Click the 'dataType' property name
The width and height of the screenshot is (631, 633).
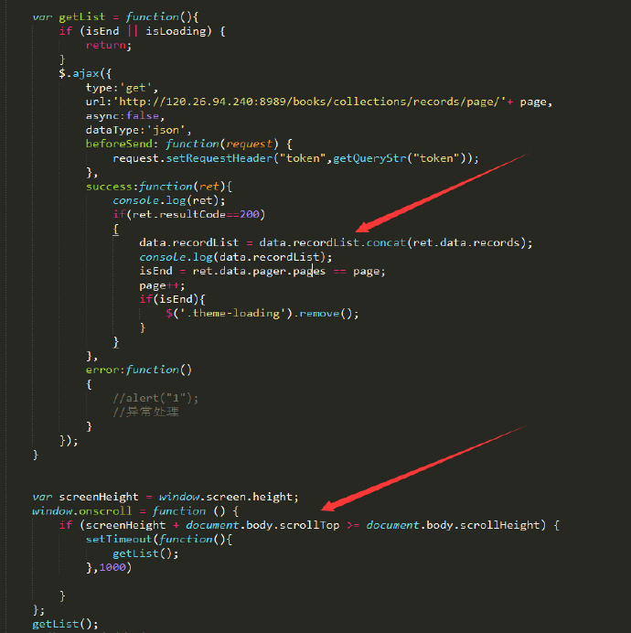pyautogui.click(x=112, y=130)
